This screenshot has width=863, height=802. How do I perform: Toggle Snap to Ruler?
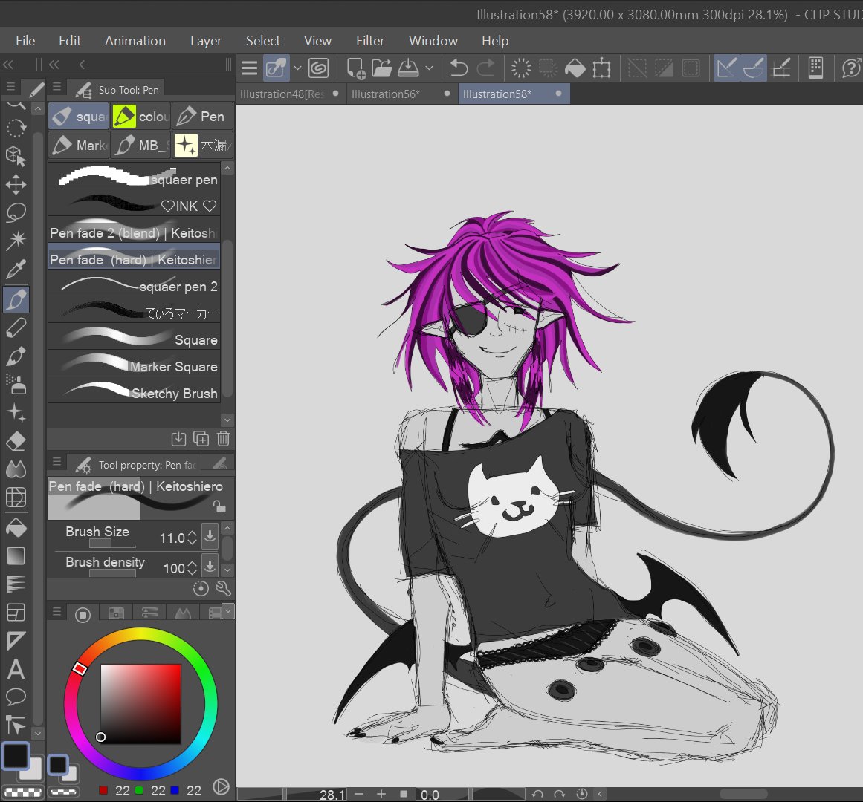(x=726, y=68)
